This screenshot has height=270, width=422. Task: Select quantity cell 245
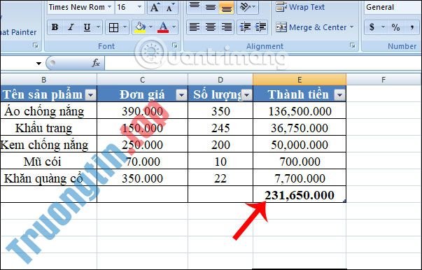tap(220, 127)
